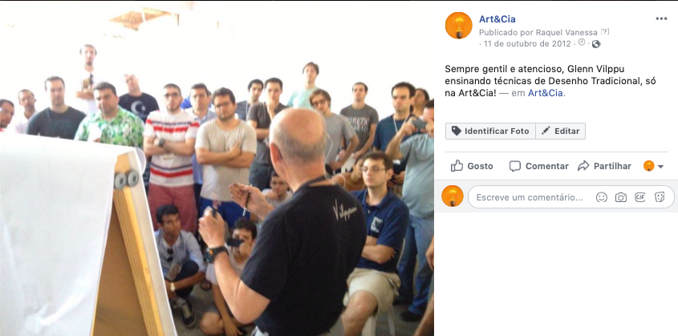Expand the comment-as identity dropdown arrow
678x336 pixels.
click(x=660, y=166)
